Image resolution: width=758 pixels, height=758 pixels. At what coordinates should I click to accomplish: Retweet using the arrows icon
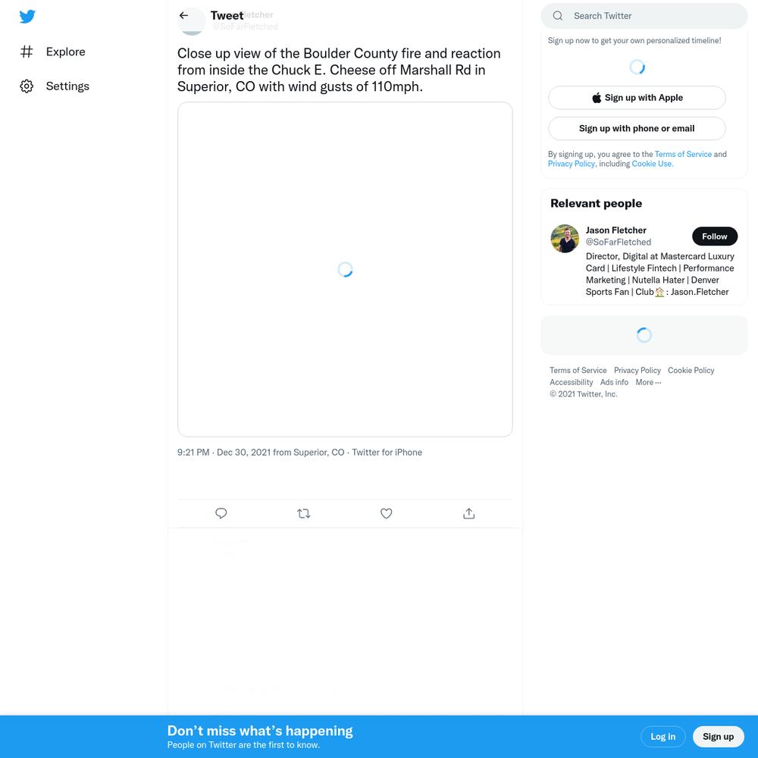(304, 513)
